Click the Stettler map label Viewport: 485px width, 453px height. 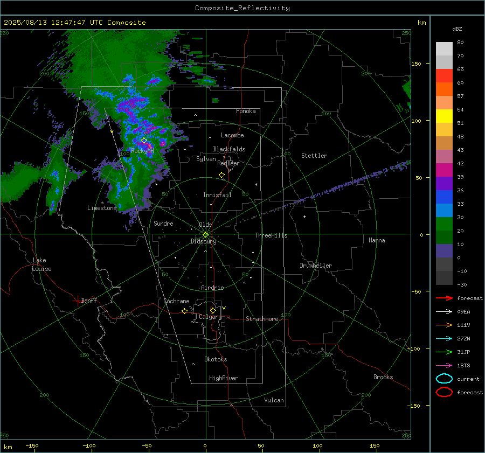point(314,156)
